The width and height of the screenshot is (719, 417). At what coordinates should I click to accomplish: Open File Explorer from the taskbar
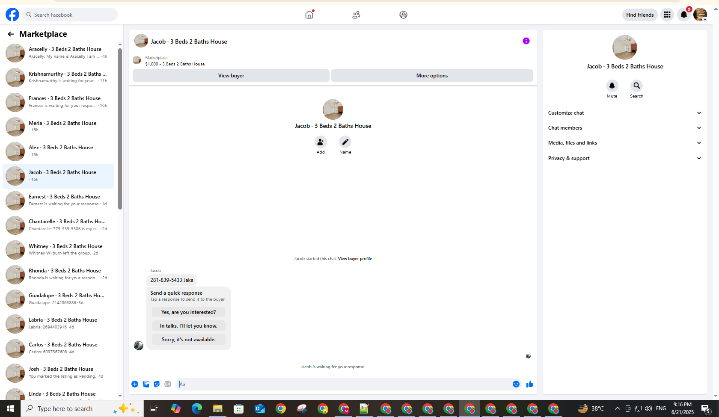pos(218,408)
